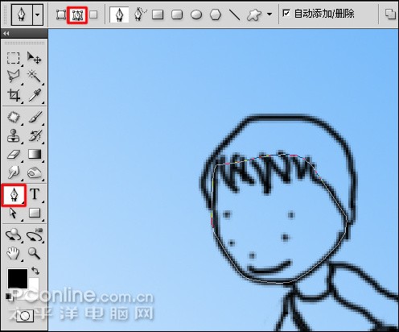The image size is (399, 332).
Task: Swap foreground and background colors
Action: point(35,271)
